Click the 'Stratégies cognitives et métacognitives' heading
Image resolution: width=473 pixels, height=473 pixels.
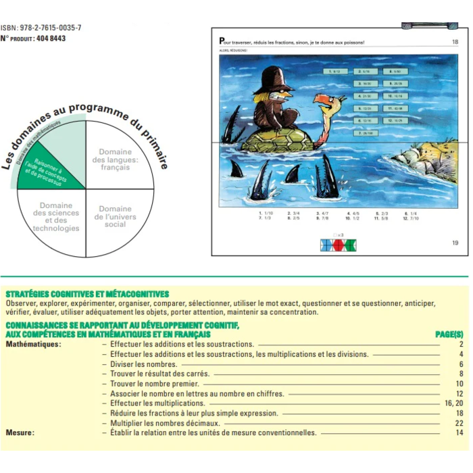tap(87, 294)
